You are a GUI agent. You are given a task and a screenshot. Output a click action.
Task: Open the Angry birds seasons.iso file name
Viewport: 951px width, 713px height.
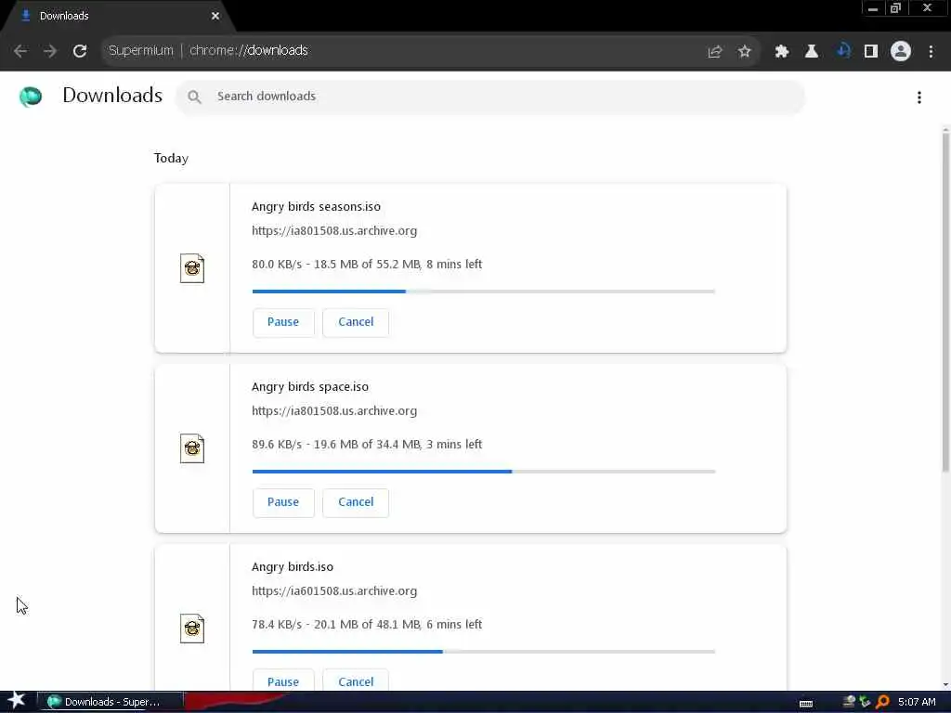[x=316, y=207]
